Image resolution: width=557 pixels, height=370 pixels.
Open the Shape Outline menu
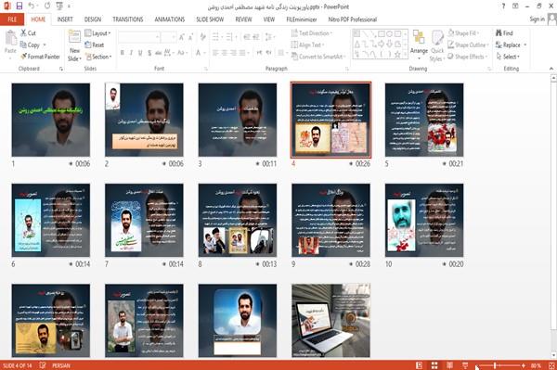pos(468,45)
